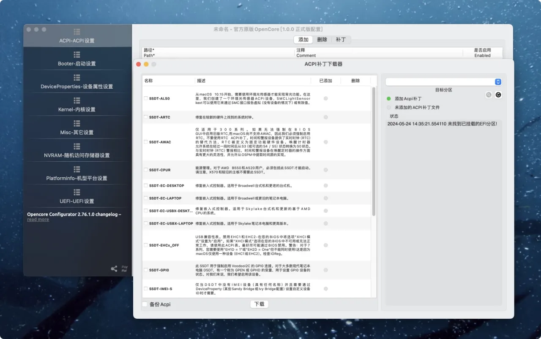Image resolution: width=541 pixels, height=339 pixels.
Task: Open the ACPI-ACPI设置 sidebar section icon
Action: click(77, 32)
